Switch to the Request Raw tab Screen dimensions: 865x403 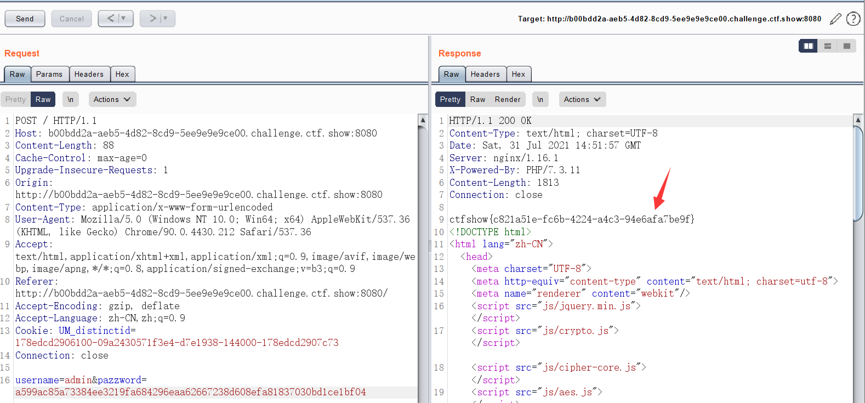click(18, 74)
